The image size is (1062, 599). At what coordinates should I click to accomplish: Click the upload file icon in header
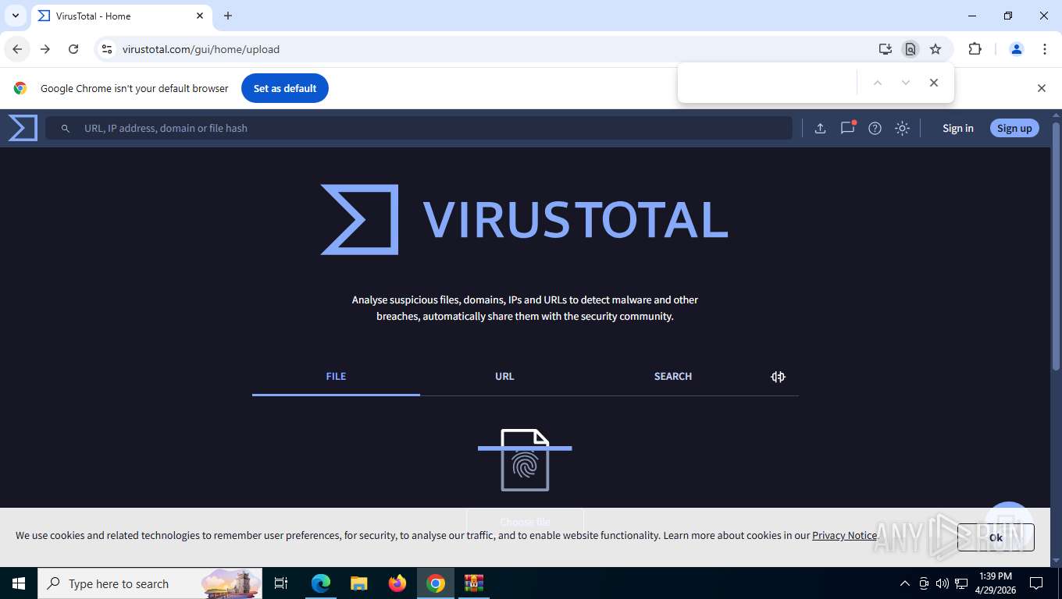820,129
